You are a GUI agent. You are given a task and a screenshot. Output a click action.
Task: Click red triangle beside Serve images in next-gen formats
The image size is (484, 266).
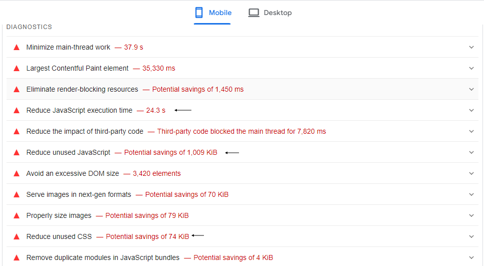(x=17, y=194)
